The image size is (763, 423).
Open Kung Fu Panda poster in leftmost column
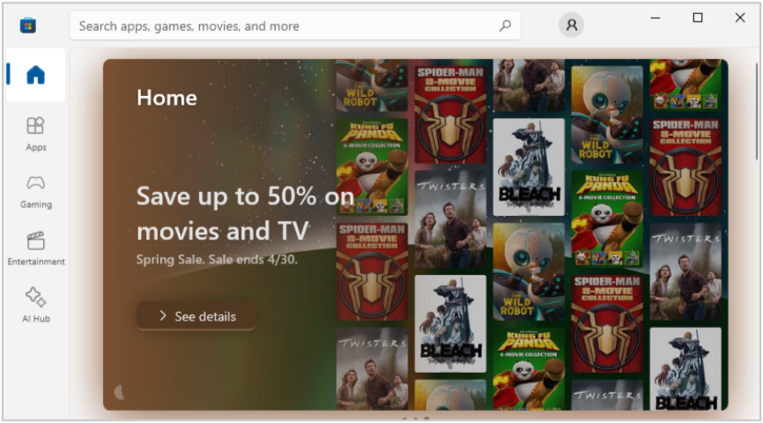(x=371, y=167)
